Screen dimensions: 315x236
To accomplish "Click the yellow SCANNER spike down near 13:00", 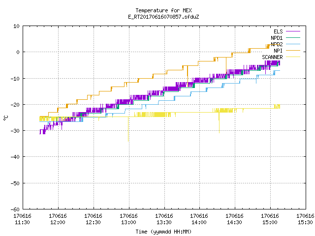I will tap(128, 129).
